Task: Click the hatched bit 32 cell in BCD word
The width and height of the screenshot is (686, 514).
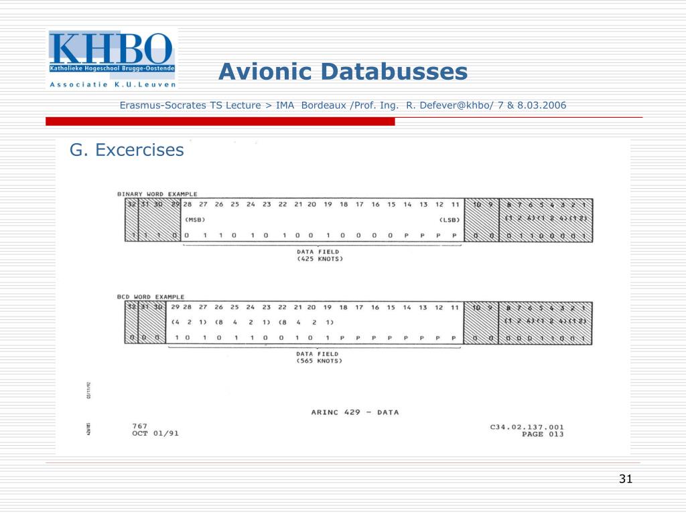Action: (x=131, y=323)
